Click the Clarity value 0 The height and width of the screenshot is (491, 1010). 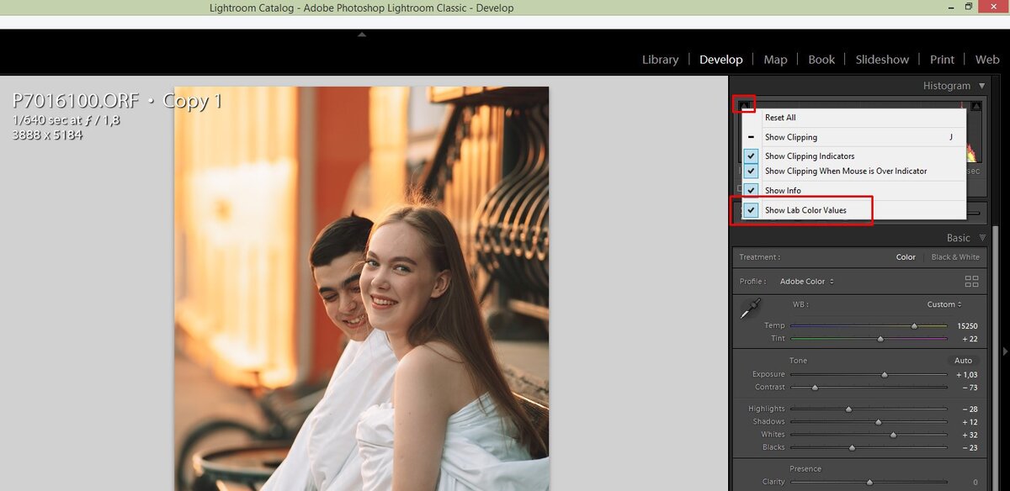975,483
